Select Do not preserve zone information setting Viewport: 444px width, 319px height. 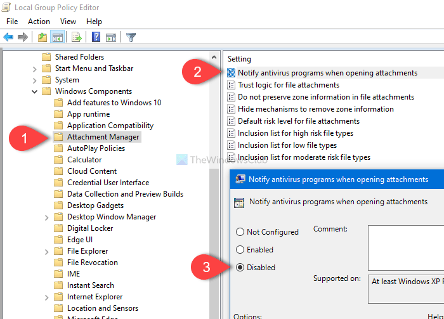325,97
